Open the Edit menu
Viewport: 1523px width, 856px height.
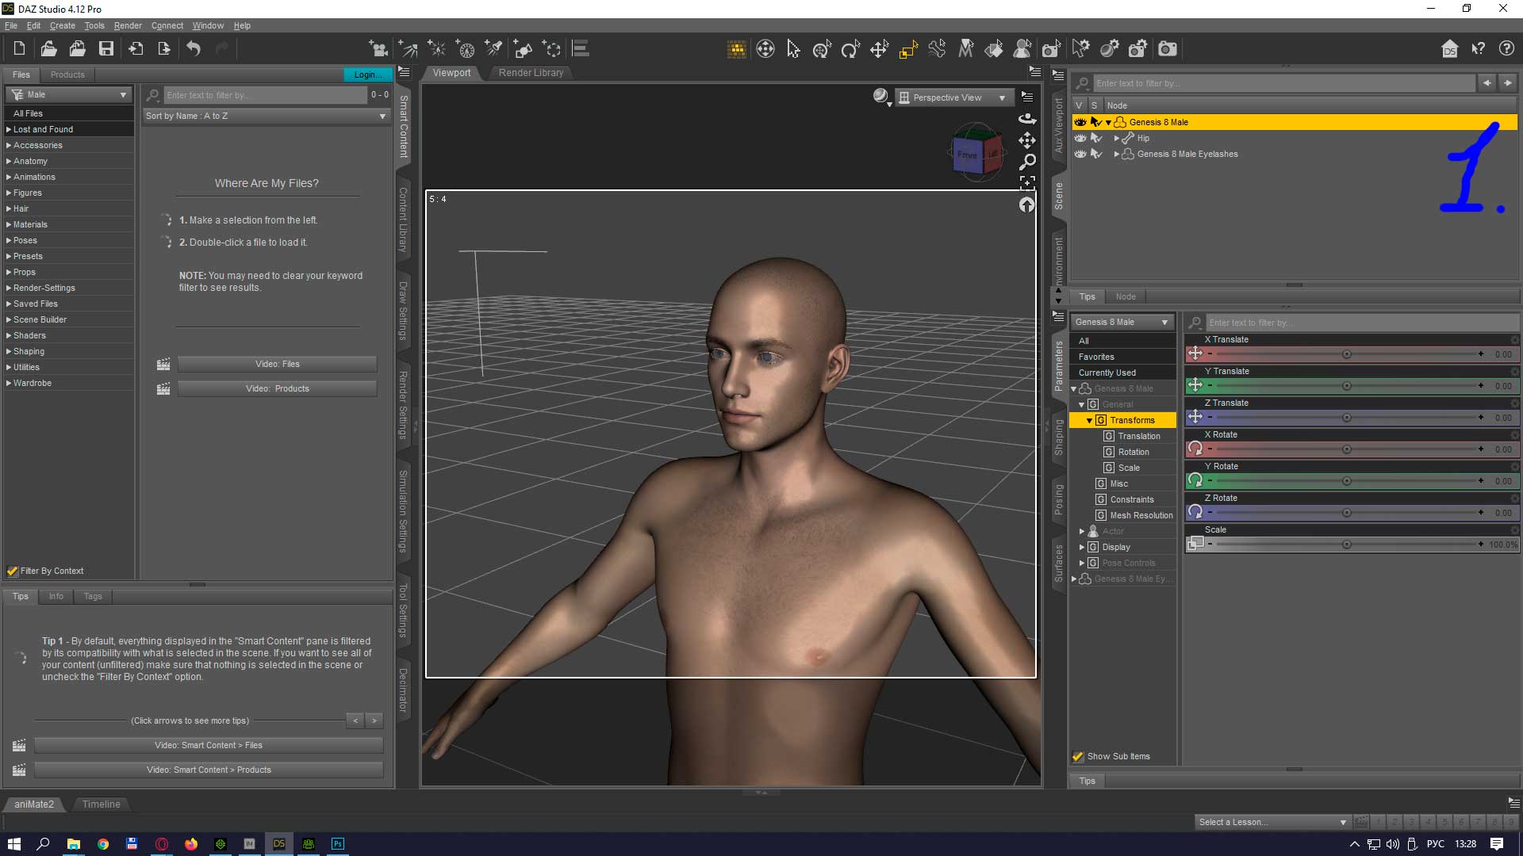[33, 25]
